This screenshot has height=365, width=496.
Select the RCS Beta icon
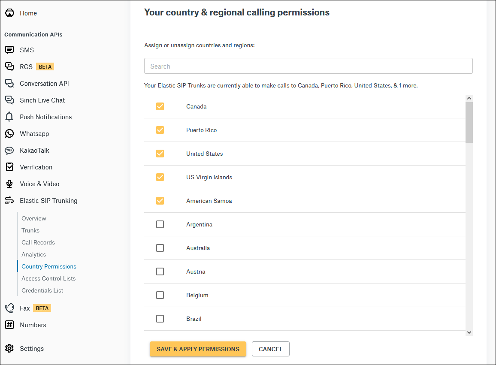(9, 66)
